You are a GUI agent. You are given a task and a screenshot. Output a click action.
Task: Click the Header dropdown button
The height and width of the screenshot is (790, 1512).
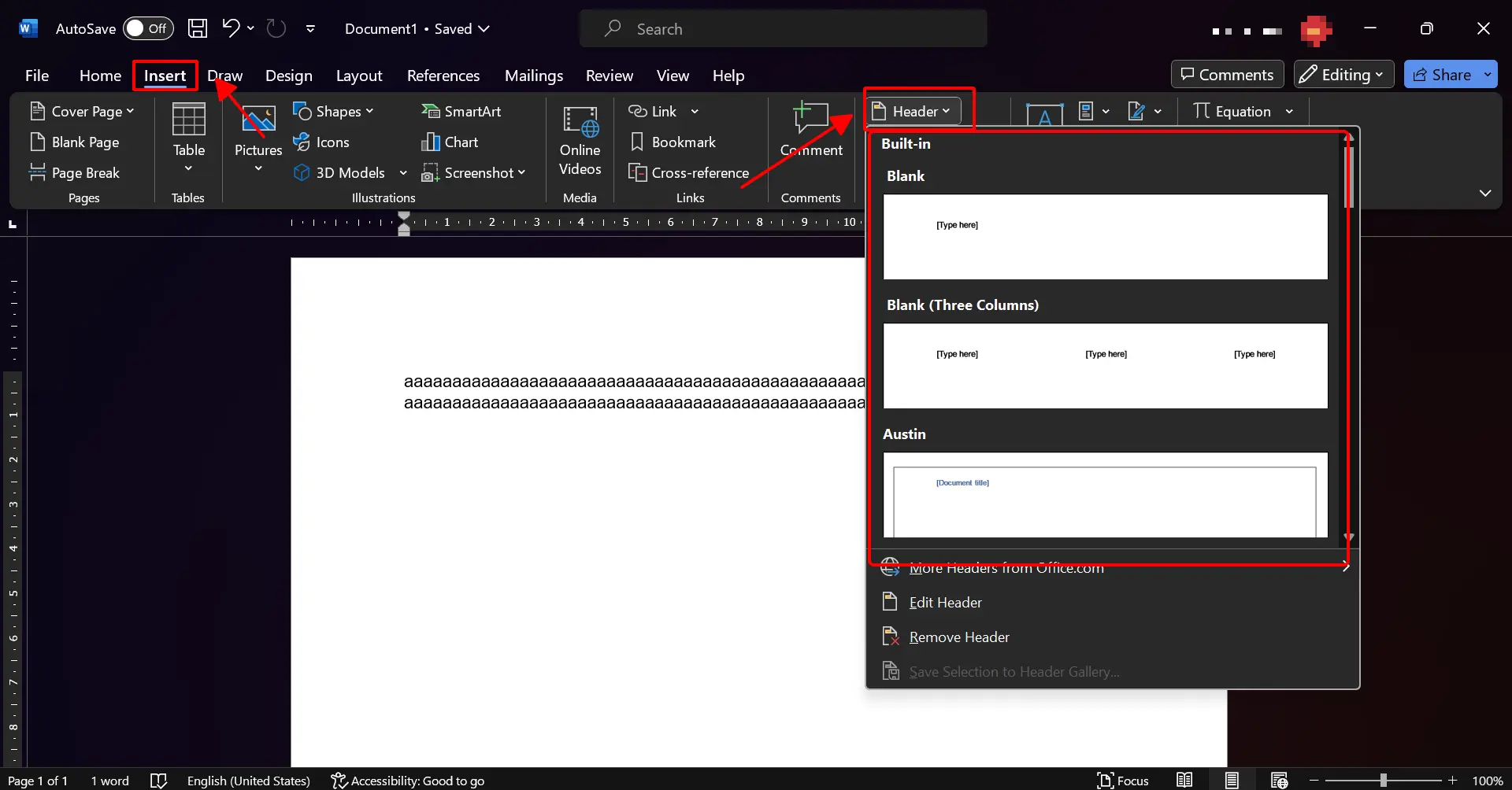click(914, 111)
